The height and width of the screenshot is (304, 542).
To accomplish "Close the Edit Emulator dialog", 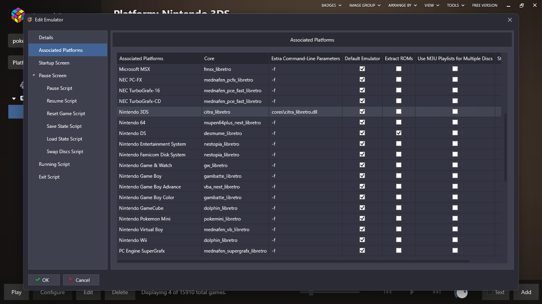I will pos(510,20).
